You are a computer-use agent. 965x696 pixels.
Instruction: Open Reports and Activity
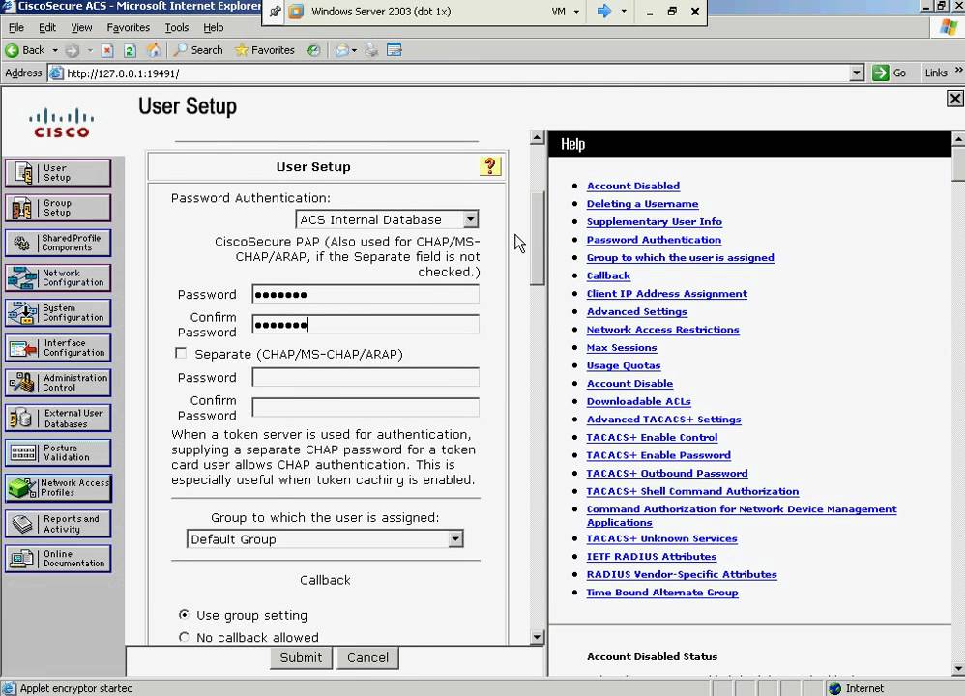(x=58, y=524)
